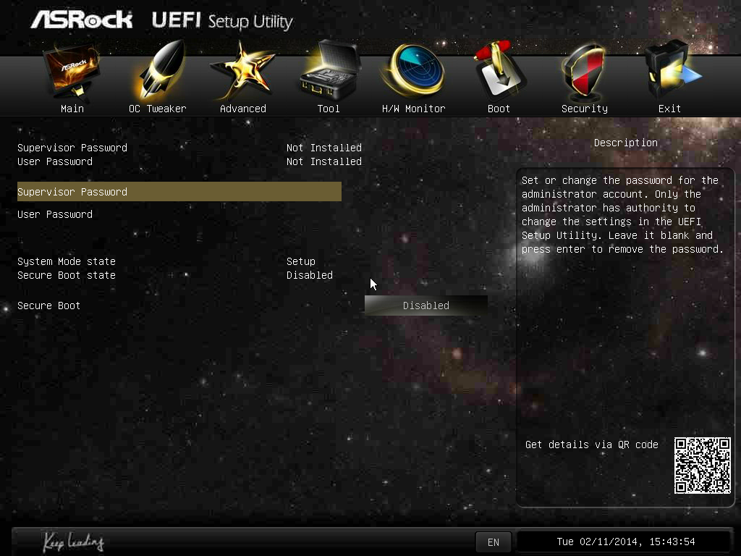Viewport: 741px width, 556px height.
Task: Click the ASRock UEFI logo
Action: tap(161, 20)
